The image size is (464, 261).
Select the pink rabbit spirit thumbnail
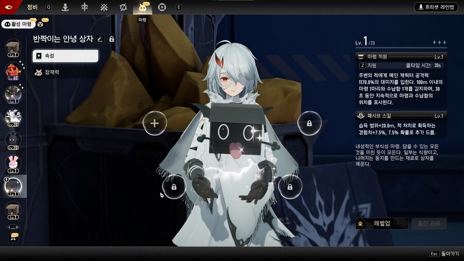point(13,163)
